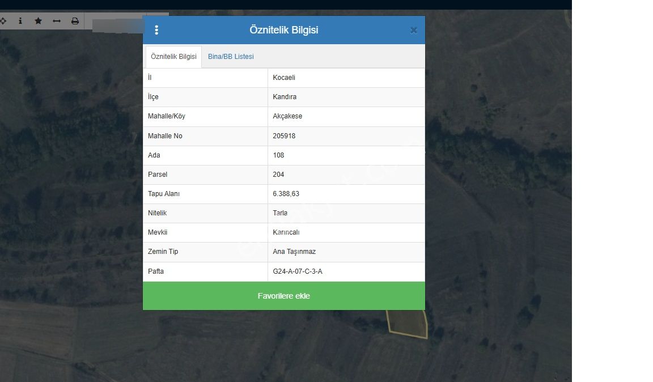Click the Mevkii value Karıncalı
Screen dimensions: 653x382
[x=286, y=232]
